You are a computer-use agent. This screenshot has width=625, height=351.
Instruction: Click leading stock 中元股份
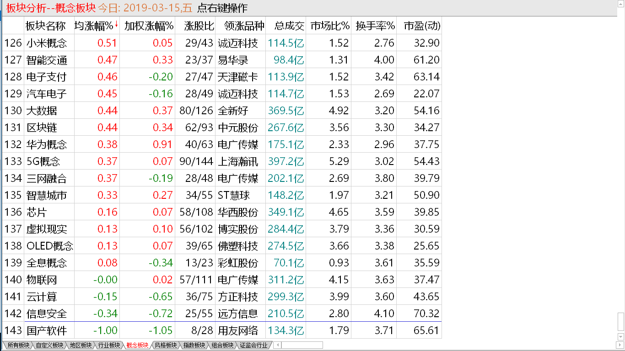[x=238, y=128]
